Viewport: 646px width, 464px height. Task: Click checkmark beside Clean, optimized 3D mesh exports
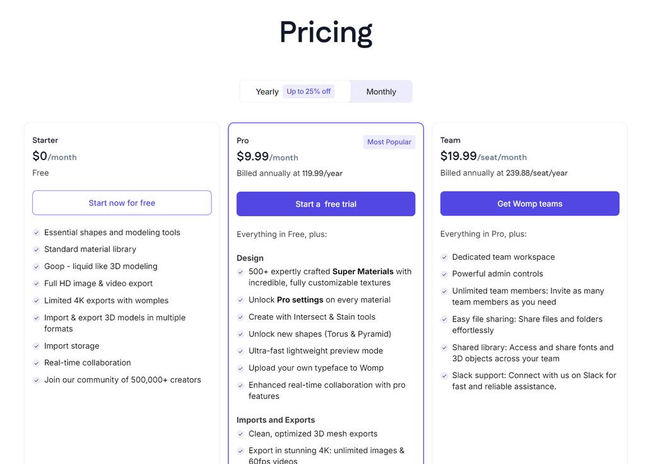pos(241,434)
